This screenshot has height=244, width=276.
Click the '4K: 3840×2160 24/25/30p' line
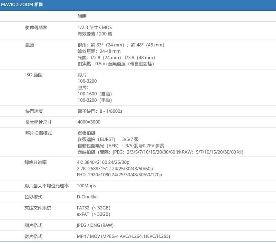click(x=103, y=162)
